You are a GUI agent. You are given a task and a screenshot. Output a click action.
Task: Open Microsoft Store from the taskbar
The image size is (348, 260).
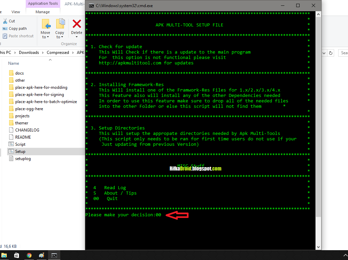point(17,255)
